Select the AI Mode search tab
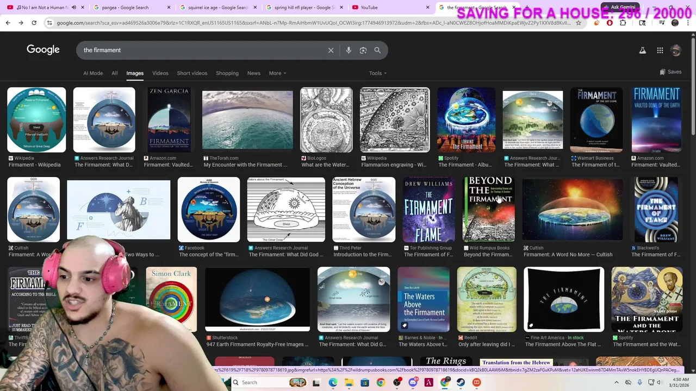 pos(93,73)
